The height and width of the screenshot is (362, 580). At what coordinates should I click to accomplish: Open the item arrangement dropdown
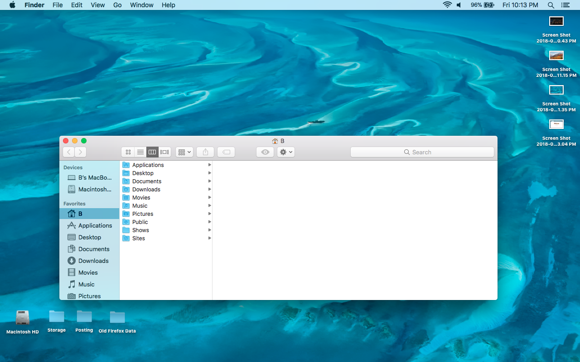tap(184, 152)
